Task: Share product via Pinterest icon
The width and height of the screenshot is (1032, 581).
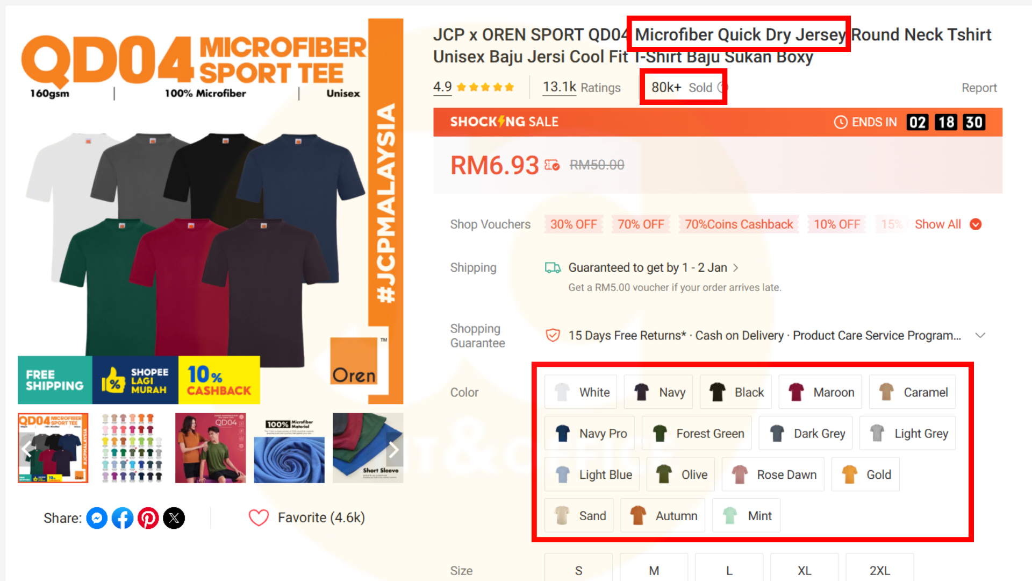Action: (148, 518)
